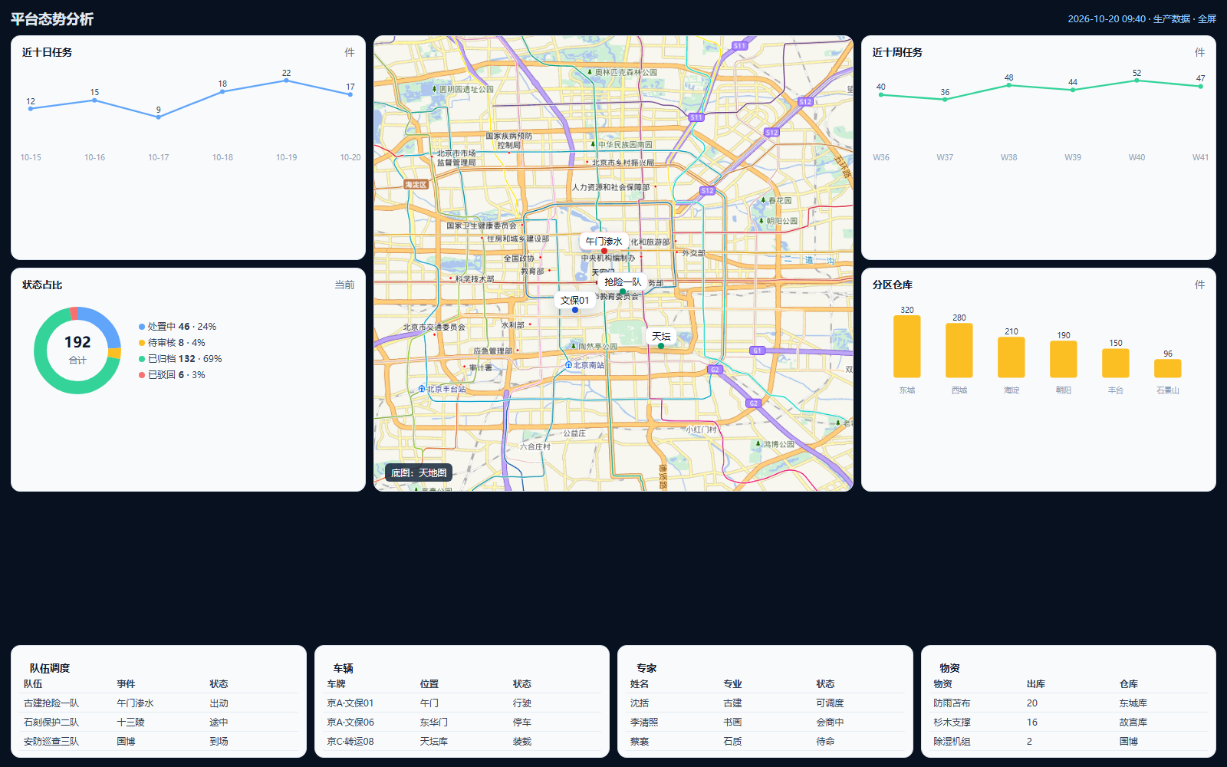Click the 平台态势分析 dashboard title
The image size is (1227, 767).
click(52, 19)
